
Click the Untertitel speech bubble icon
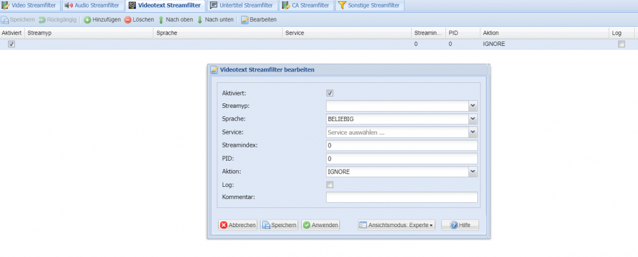point(214,6)
